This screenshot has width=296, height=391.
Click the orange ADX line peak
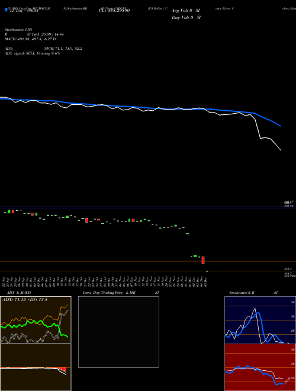coord(67,305)
